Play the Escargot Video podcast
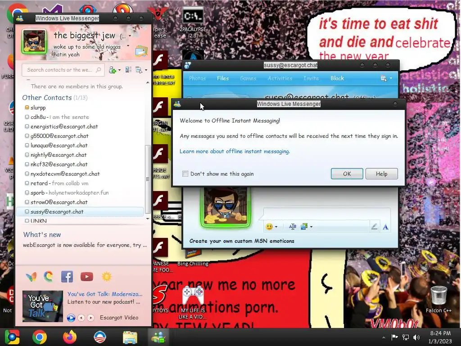461x346 pixels. (x=71, y=318)
